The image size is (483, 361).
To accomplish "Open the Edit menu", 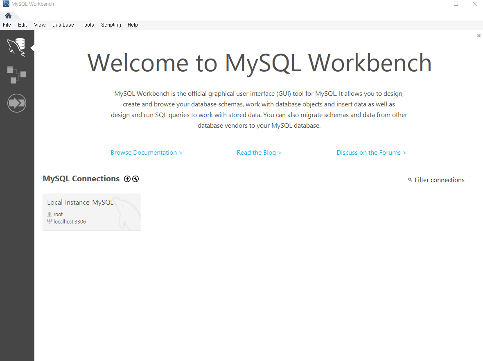I will click(x=22, y=25).
